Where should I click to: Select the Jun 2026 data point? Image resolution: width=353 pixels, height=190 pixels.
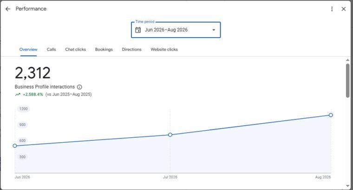(15, 146)
